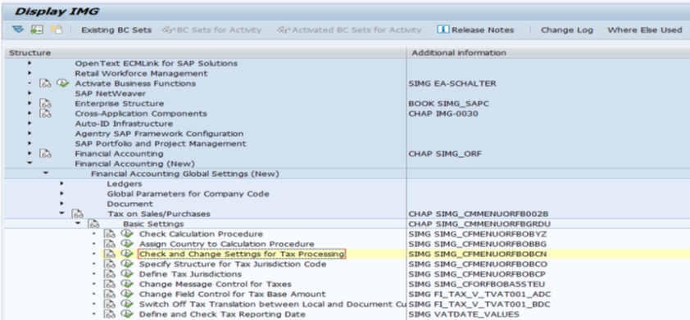
Task: Click the Additional information column header
Action: click(548, 52)
